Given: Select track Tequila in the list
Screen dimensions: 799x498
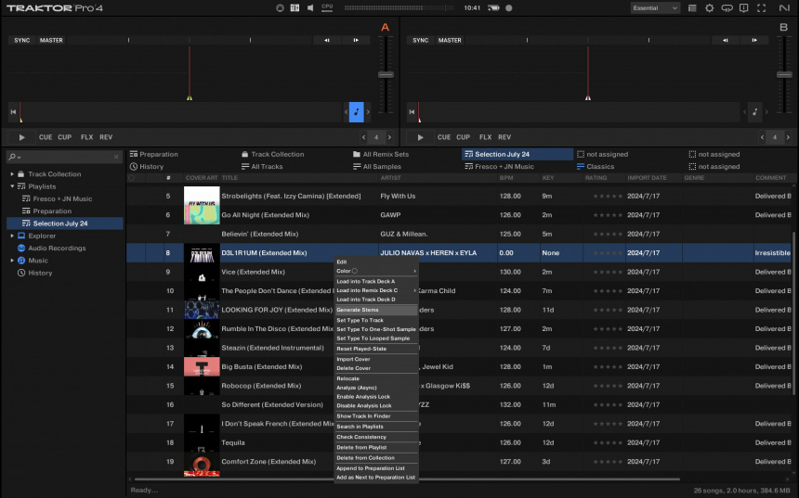Looking at the screenshot, I should tap(233, 442).
